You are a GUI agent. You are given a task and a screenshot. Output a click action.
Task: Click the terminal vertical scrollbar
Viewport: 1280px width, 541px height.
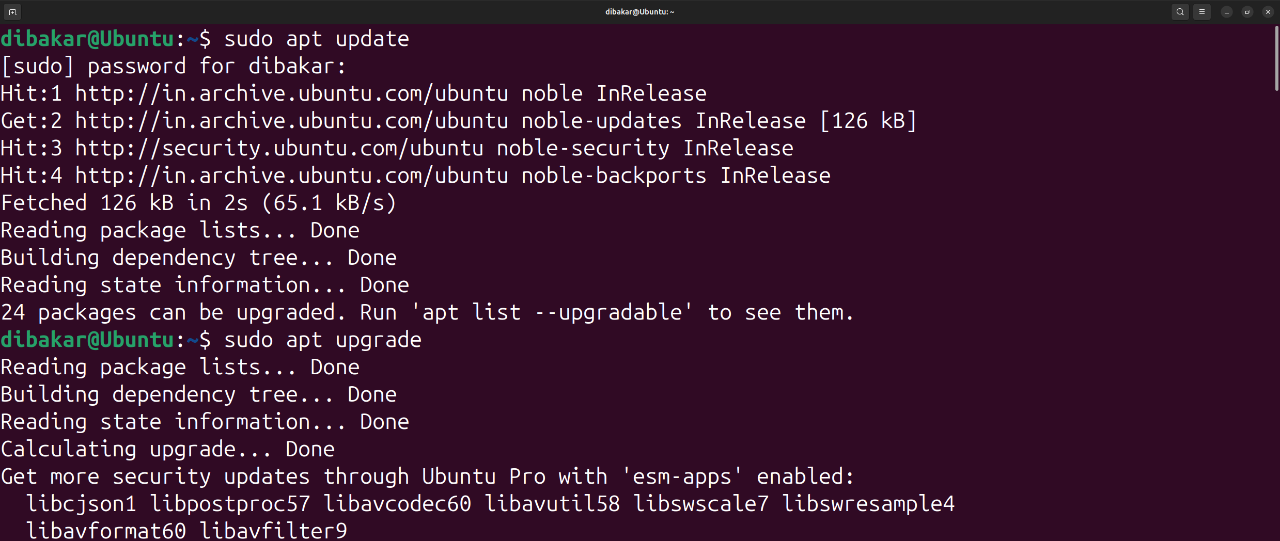tap(1276, 58)
